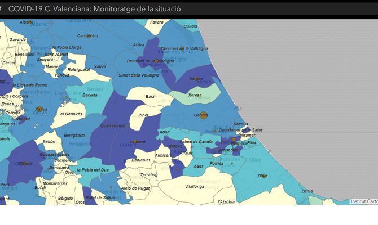Select the Almiserà municipality label
The image size is (378, 225).
tap(162, 155)
